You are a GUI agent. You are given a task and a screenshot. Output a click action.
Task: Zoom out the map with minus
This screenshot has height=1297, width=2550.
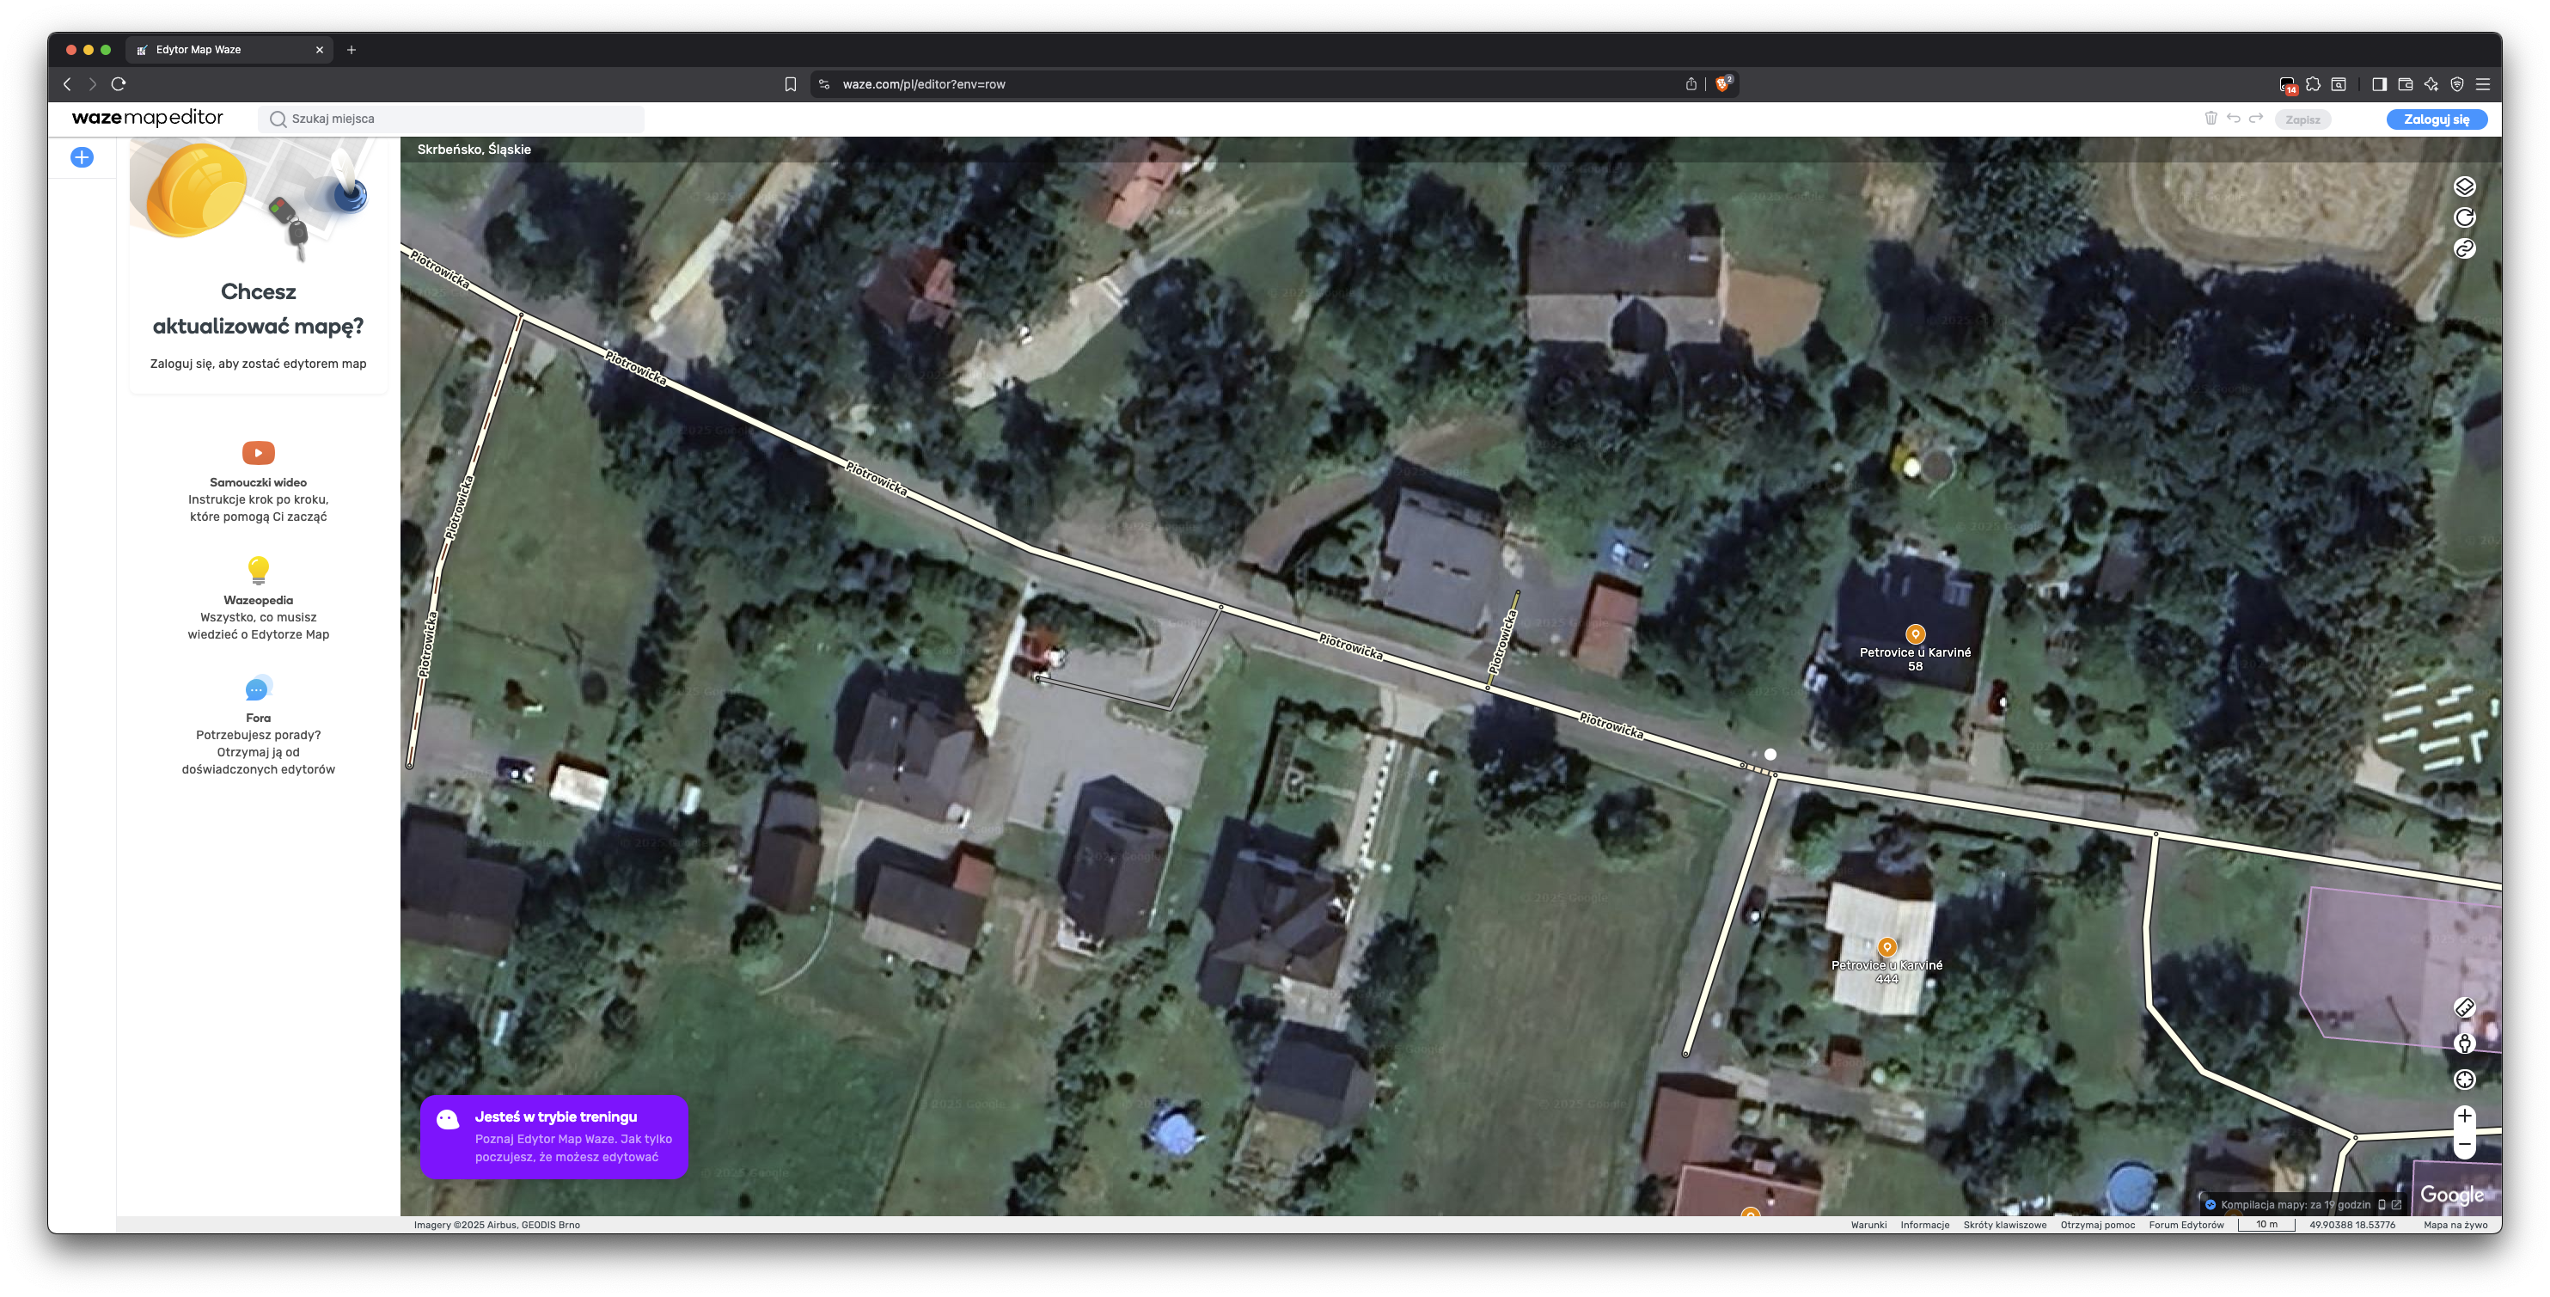[x=2464, y=1145]
